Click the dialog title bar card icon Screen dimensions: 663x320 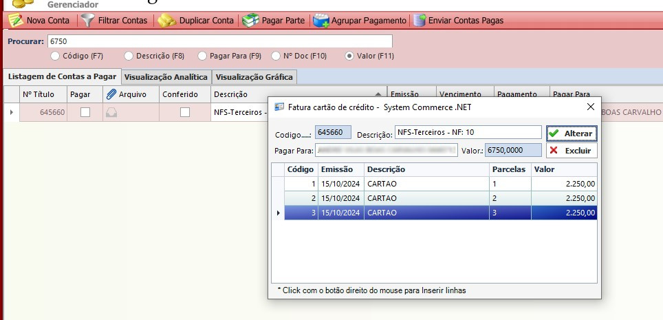[x=279, y=107]
